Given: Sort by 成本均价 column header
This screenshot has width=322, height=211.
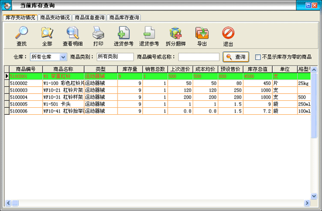Looking at the screenshot, I should tap(205, 69).
